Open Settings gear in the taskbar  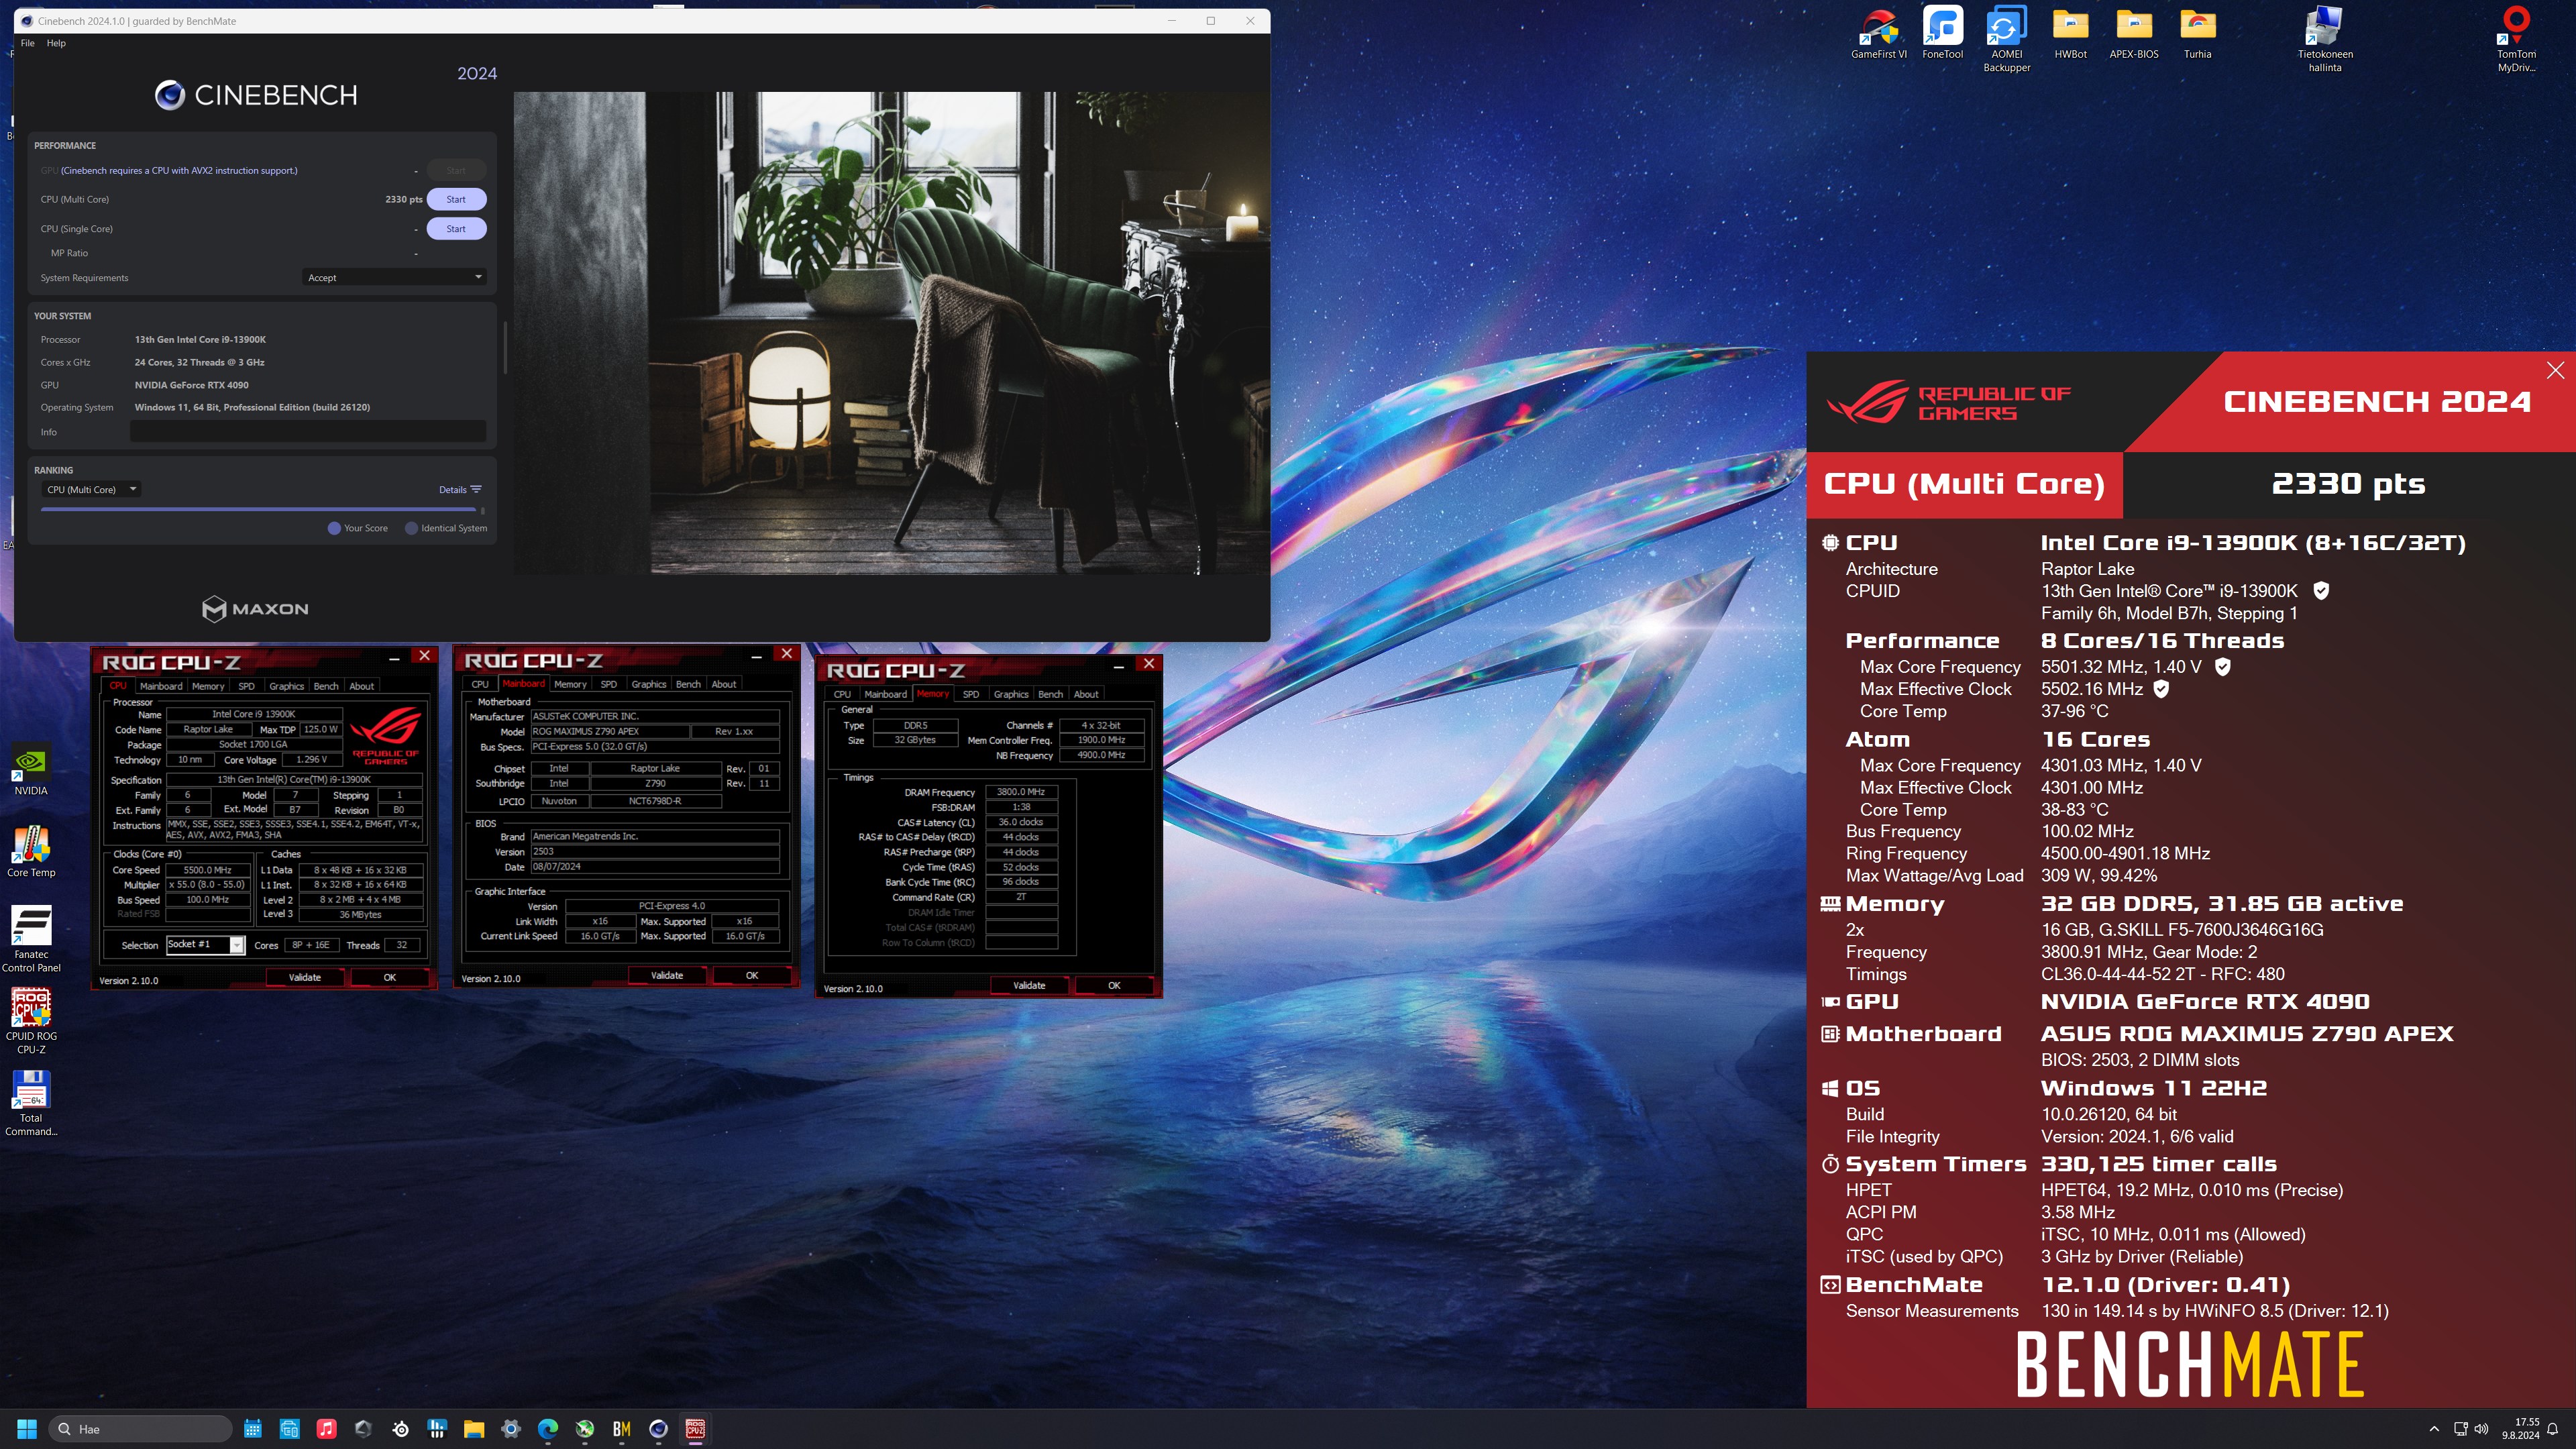click(x=511, y=1429)
